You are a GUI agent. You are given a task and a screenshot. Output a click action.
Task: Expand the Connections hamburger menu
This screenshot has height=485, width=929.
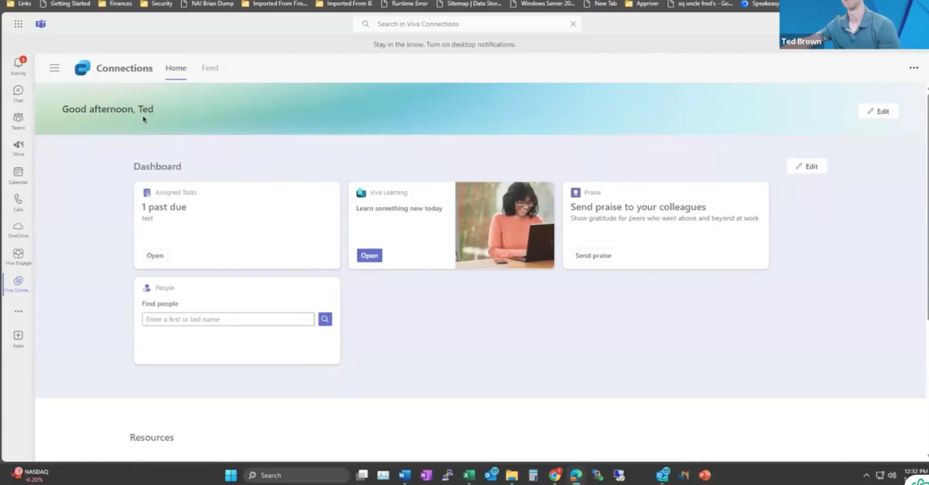pos(54,67)
